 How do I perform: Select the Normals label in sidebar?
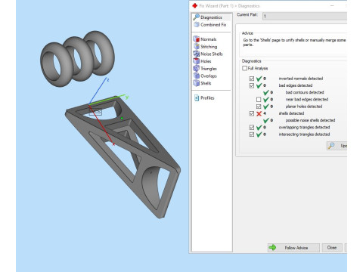click(209, 39)
